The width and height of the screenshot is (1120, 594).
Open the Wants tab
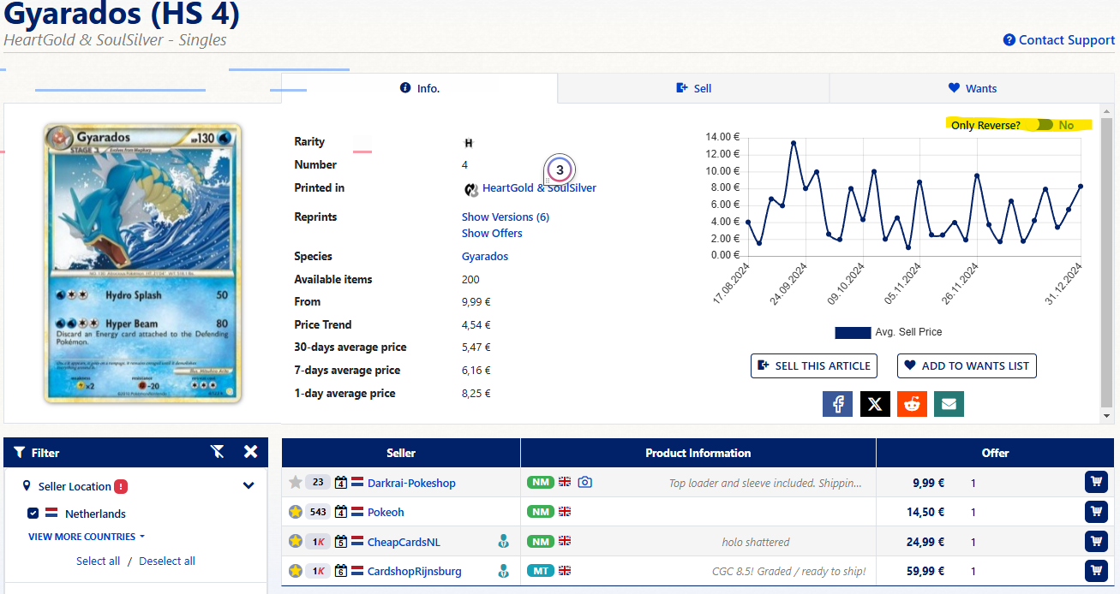[973, 88]
